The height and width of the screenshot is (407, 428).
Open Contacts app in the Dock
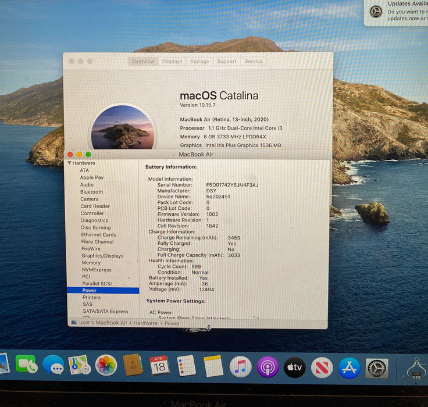coord(133,365)
